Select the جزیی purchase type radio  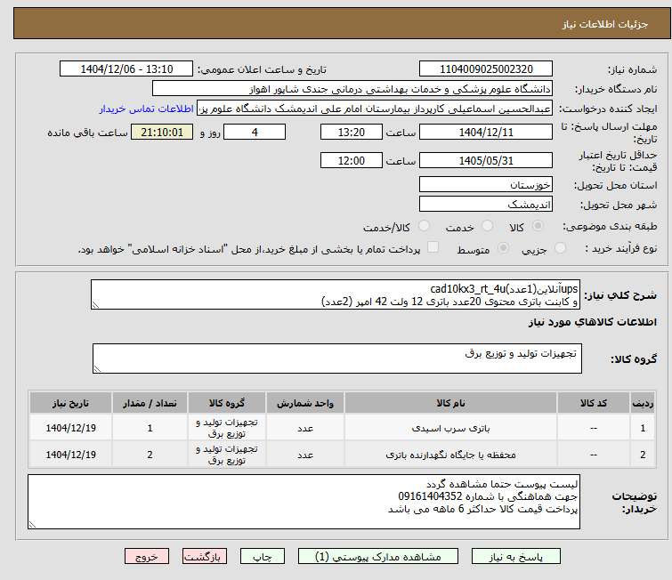(560, 248)
